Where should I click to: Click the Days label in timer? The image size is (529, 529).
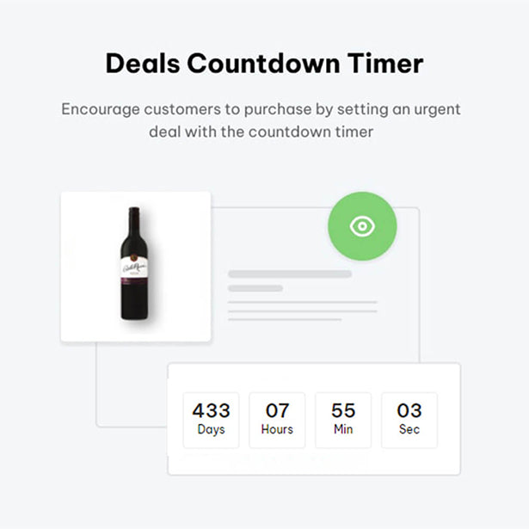[211, 430]
